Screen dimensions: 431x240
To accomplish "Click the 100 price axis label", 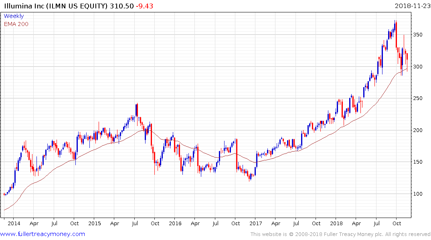I will 418,194.
